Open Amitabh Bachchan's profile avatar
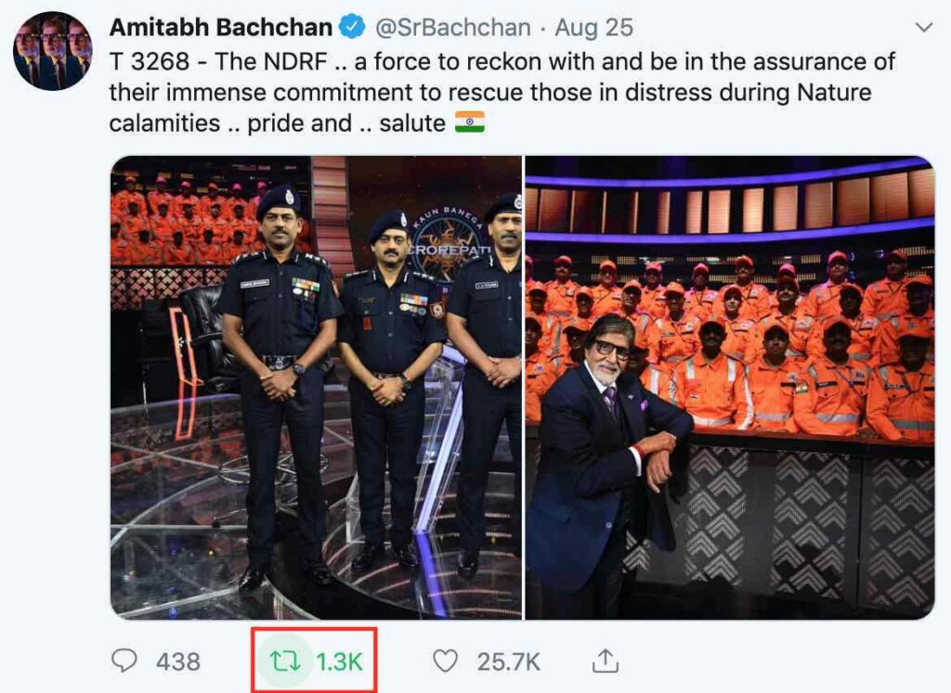This screenshot has height=693, width=951. 52,51
